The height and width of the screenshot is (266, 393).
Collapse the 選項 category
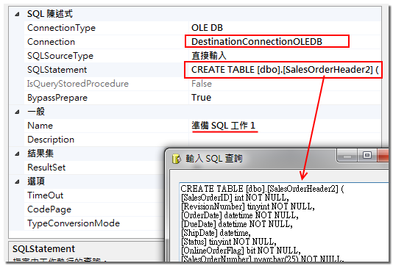(17, 181)
